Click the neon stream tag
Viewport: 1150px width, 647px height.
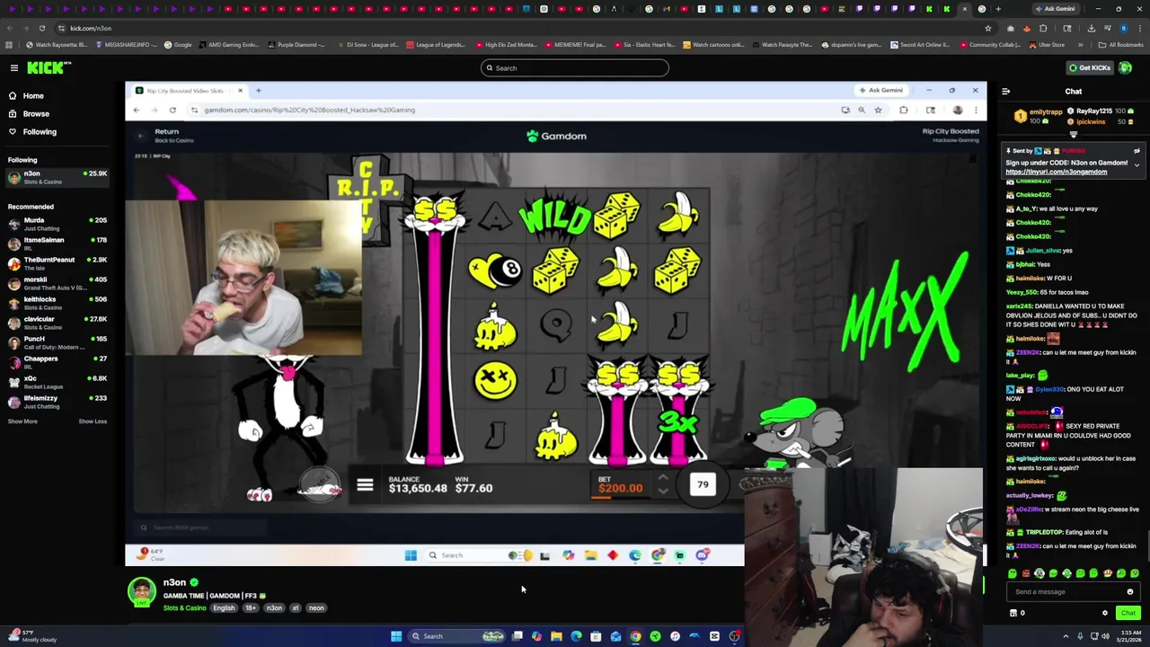[316, 608]
